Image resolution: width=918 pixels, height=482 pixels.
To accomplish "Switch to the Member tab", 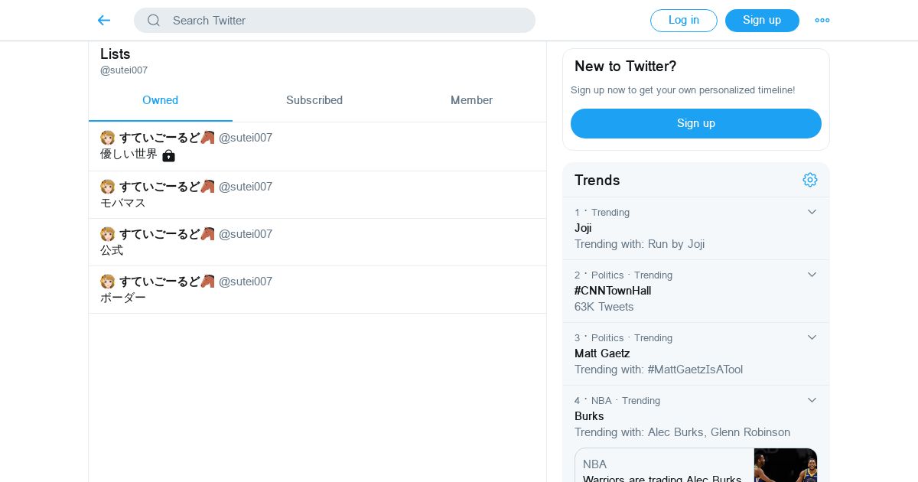I will pos(471,100).
